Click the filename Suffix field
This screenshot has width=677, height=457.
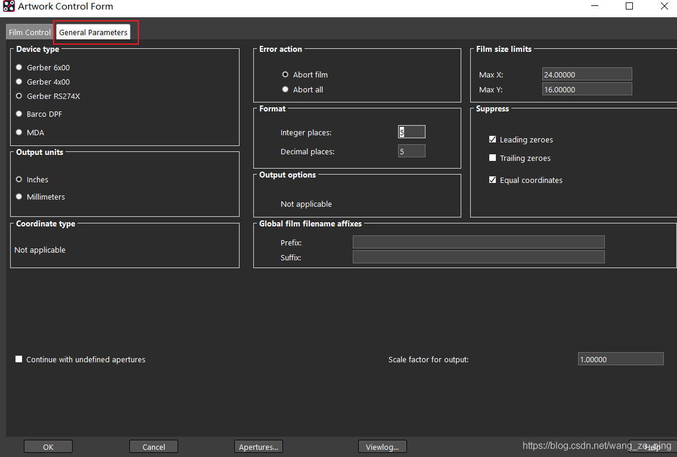tap(479, 257)
